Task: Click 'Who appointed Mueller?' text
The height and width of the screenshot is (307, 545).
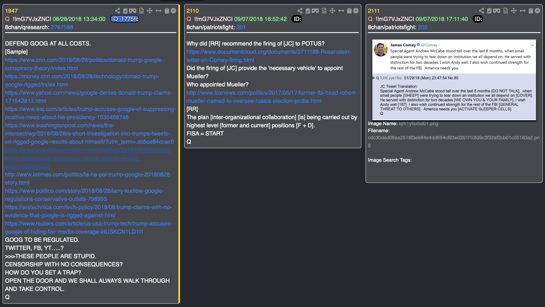Action: pyautogui.click(x=217, y=85)
